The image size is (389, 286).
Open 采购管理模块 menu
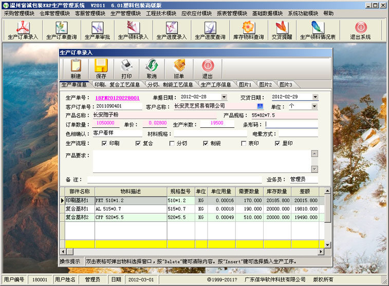(19, 13)
